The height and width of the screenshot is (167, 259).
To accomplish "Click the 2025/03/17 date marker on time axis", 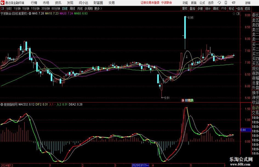I will click(x=140, y=165).
